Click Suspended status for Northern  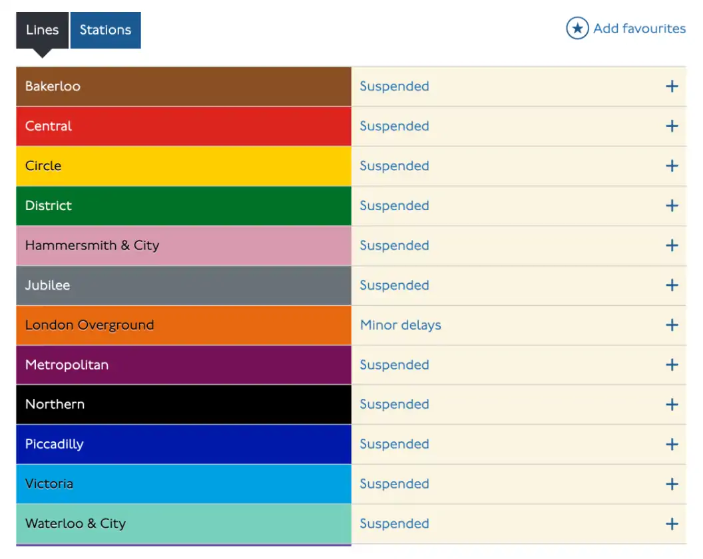pyautogui.click(x=394, y=405)
